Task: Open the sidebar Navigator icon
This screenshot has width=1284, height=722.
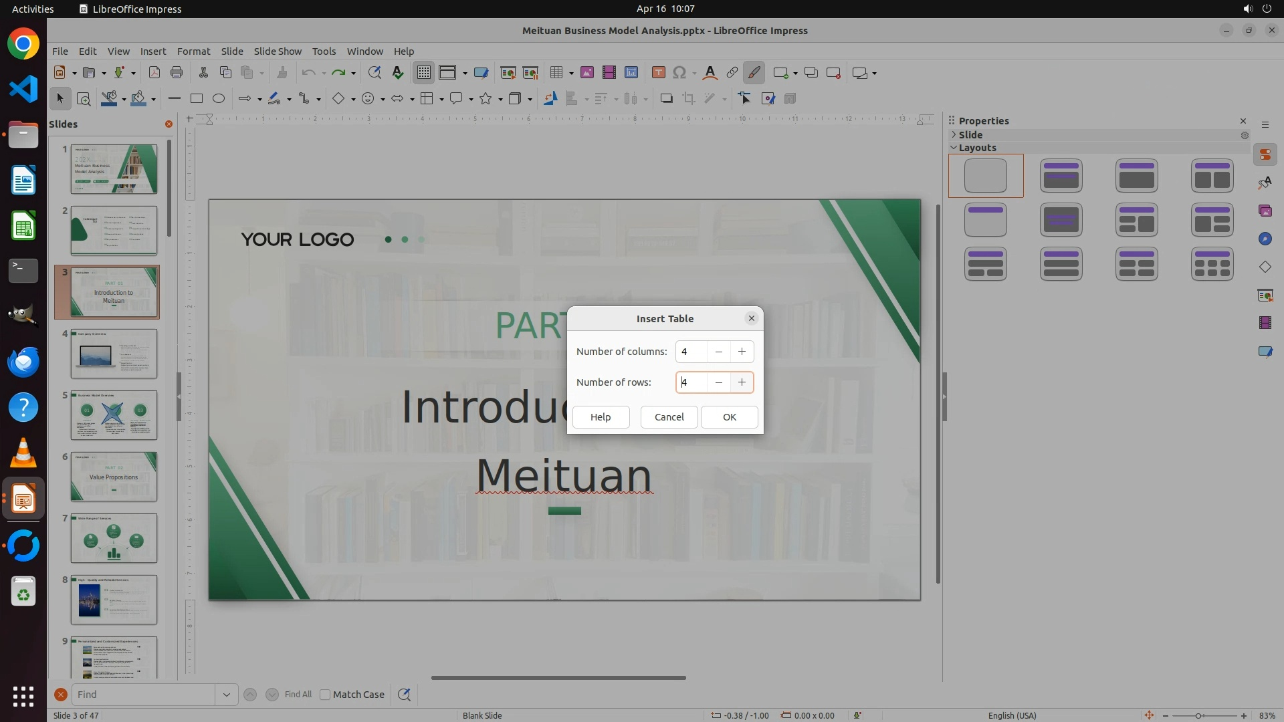Action: pos(1265,239)
